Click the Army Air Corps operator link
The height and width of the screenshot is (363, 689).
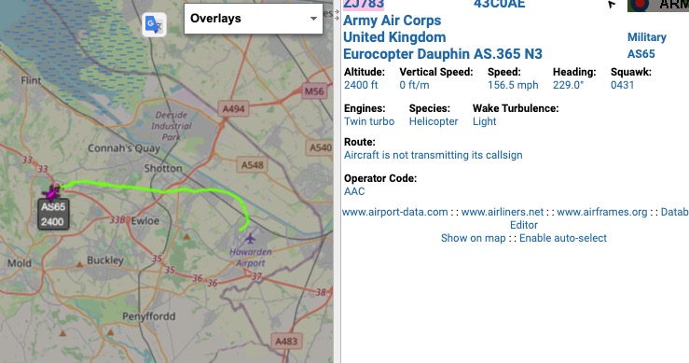(x=392, y=21)
